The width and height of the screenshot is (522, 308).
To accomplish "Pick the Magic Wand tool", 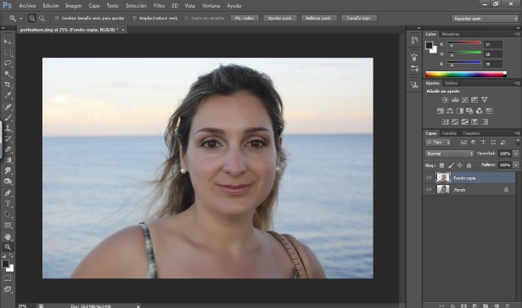I will point(8,74).
